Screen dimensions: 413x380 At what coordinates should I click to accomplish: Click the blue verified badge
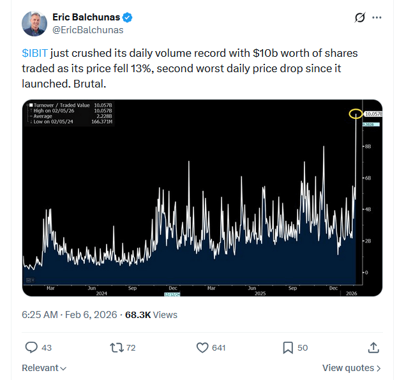[x=128, y=17]
